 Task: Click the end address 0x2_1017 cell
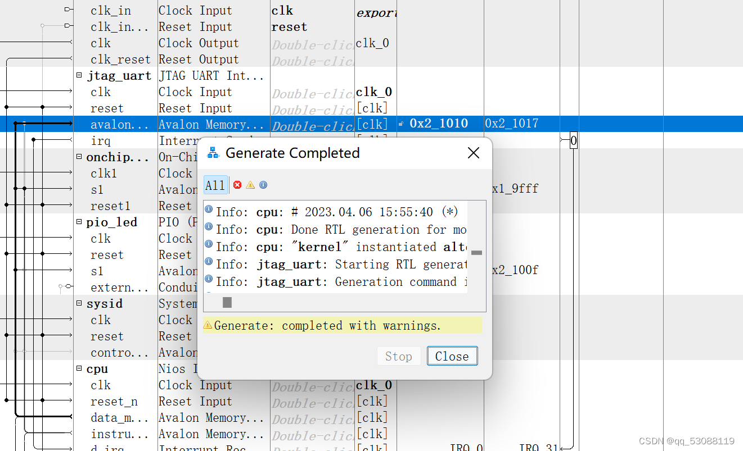[512, 124]
